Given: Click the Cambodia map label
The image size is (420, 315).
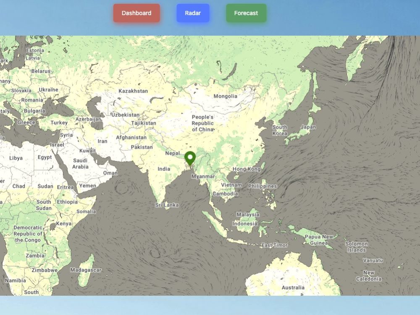Looking at the screenshot, I should 225,194.
